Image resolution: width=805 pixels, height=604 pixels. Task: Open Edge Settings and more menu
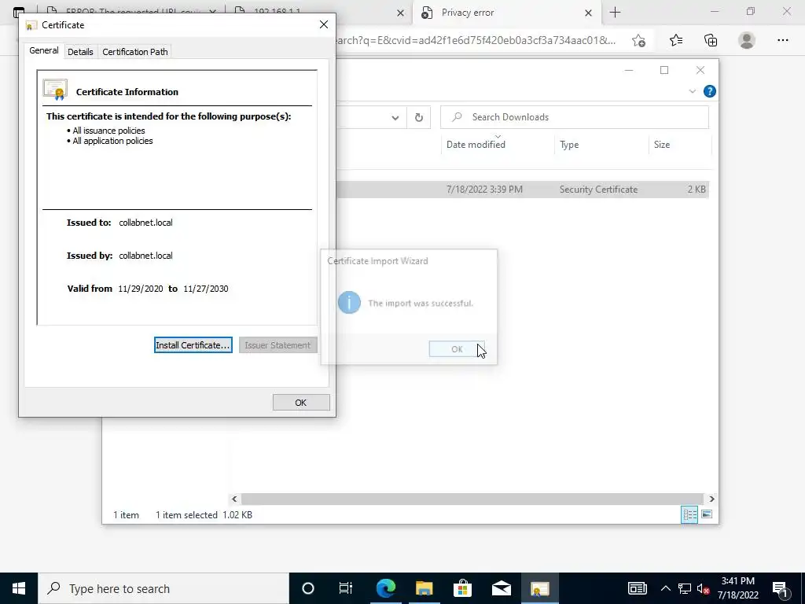(782, 41)
